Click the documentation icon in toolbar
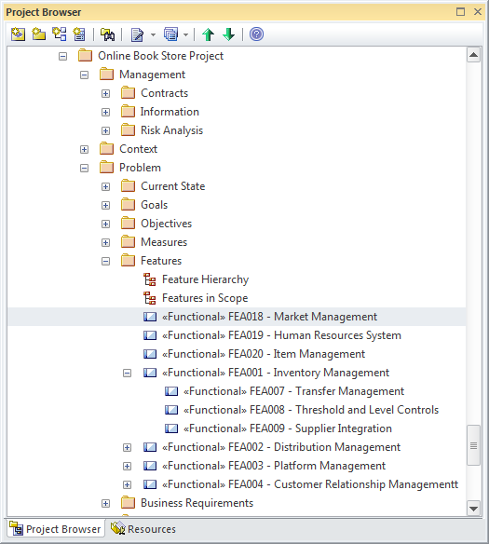Image resolution: width=489 pixels, height=544 pixels. (137, 34)
